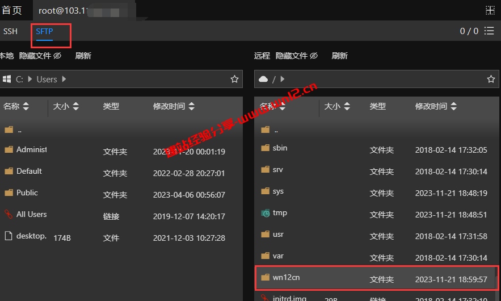
Task: Click the 0 / 0 transfer counter
Action: pyautogui.click(x=469, y=31)
